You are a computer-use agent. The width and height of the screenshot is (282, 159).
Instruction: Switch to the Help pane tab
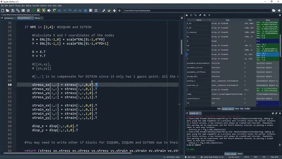click(x=219, y=109)
